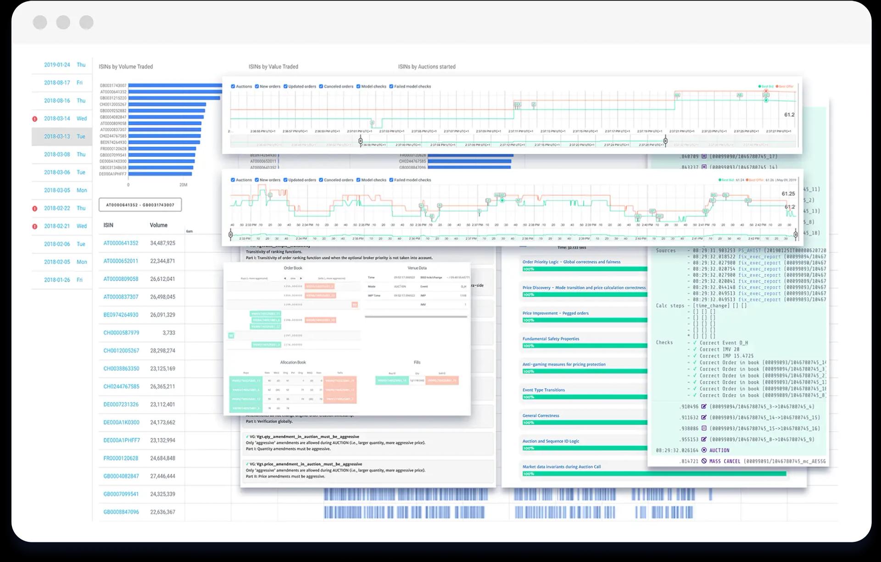The width and height of the screenshot is (881, 562).
Task: Uncheck the Auctions checkbox on the price chart
Action: [x=233, y=86]
